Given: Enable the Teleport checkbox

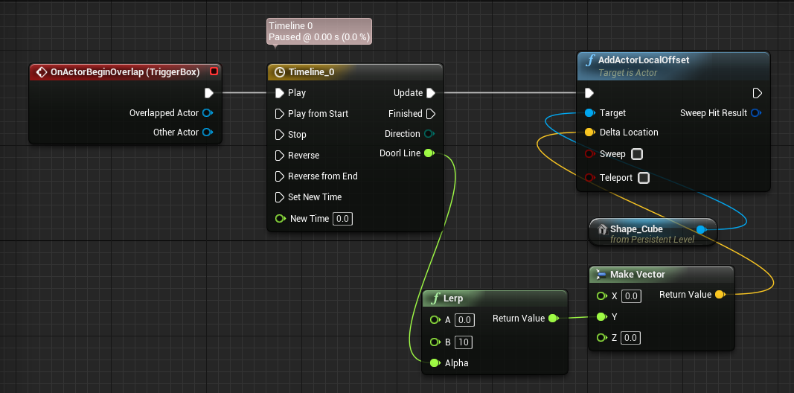Looking at the screenshot, I should pos(644,178).
